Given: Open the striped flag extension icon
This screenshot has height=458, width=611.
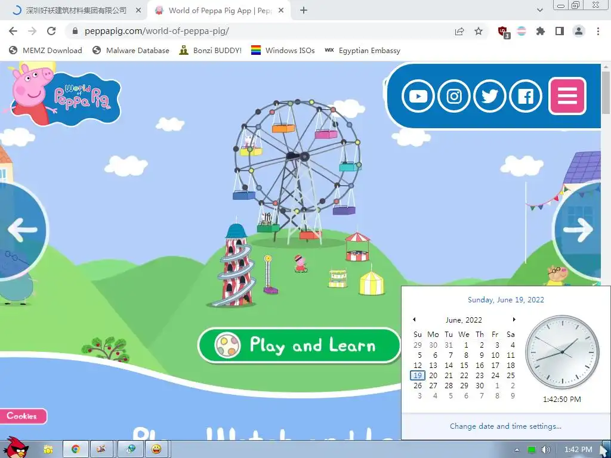Looking at the screenshot, I should 521,31.
